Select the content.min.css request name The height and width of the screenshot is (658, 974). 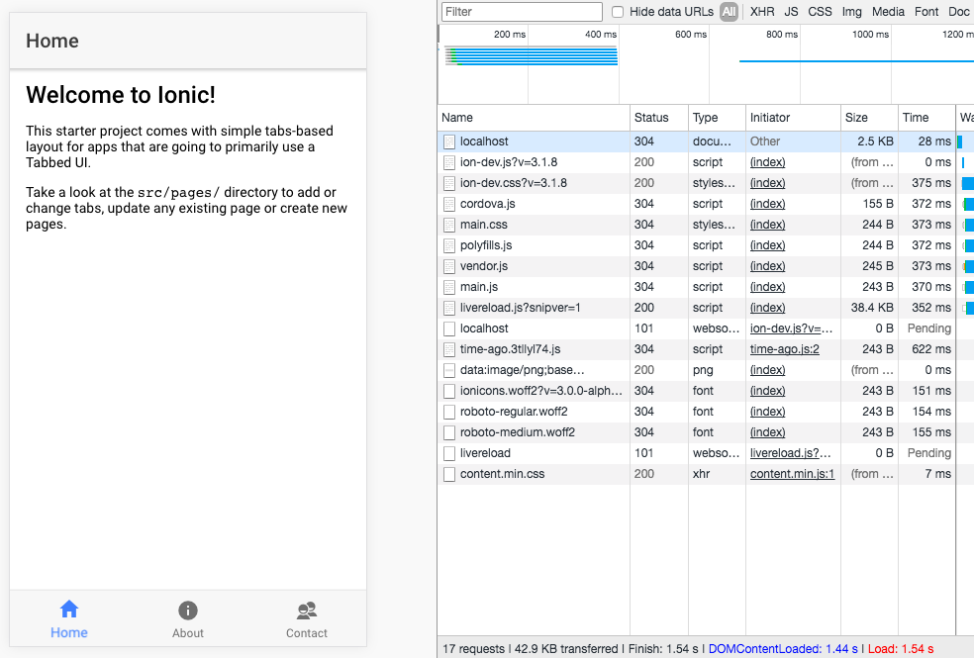coord(502,474)
